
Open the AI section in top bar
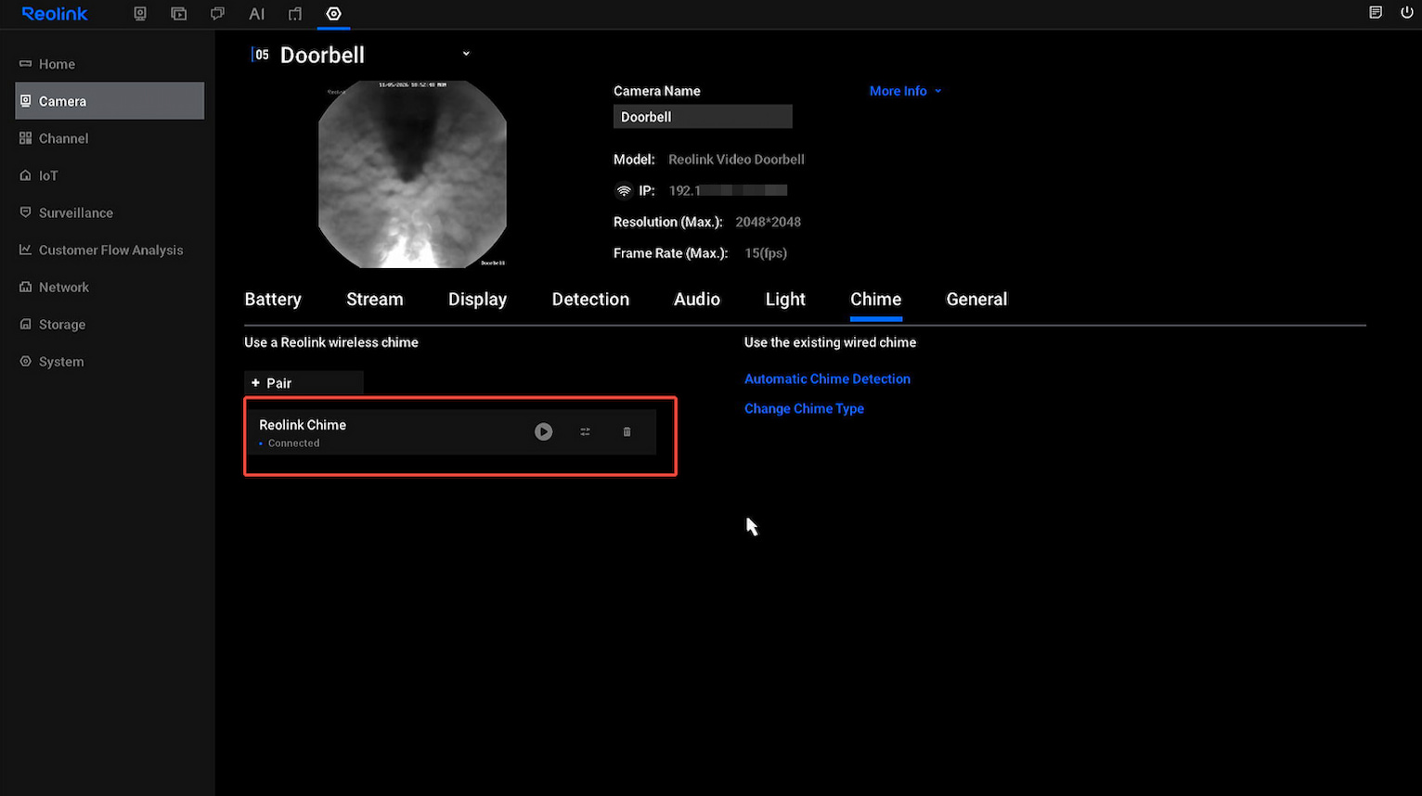tap(257, 14)
